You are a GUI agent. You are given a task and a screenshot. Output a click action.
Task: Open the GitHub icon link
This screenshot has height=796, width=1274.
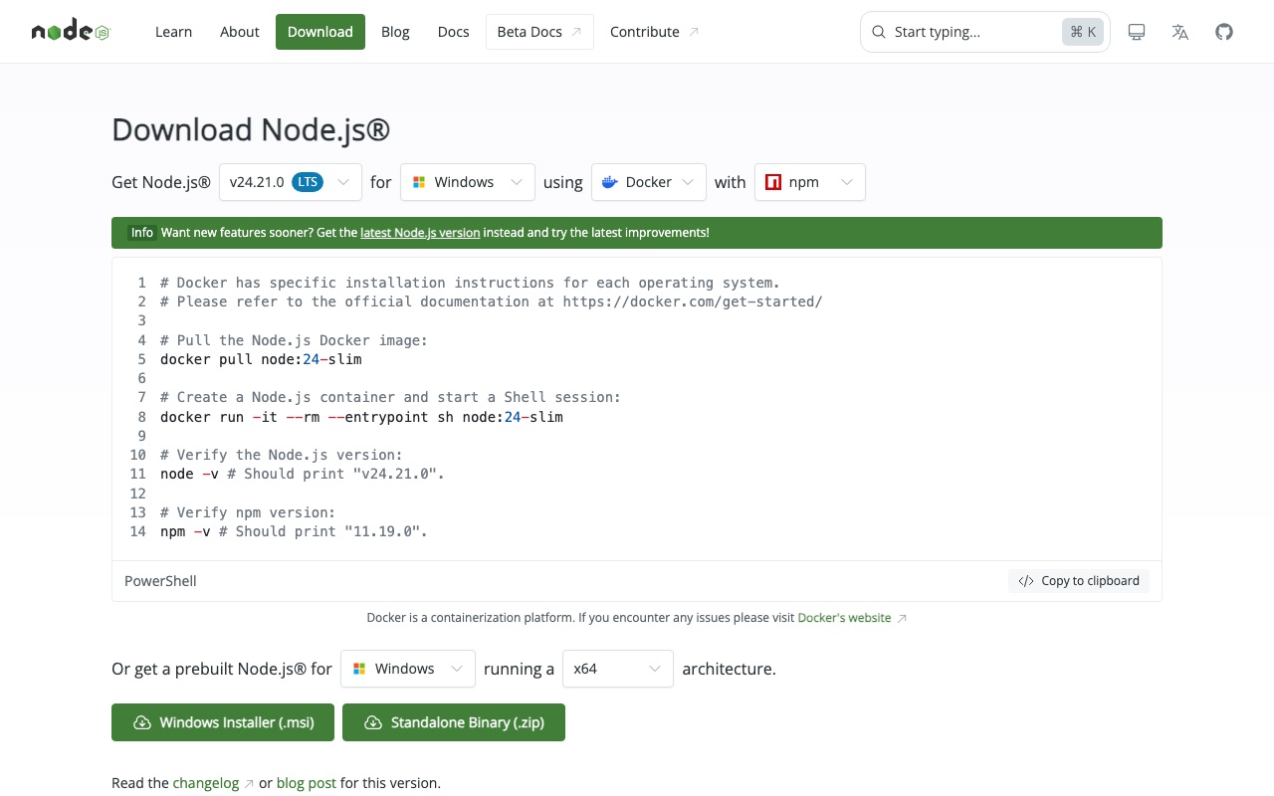[x=1224, y=32]
